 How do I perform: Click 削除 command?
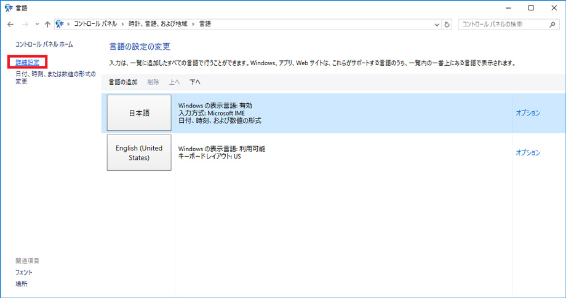pos(153,82)
